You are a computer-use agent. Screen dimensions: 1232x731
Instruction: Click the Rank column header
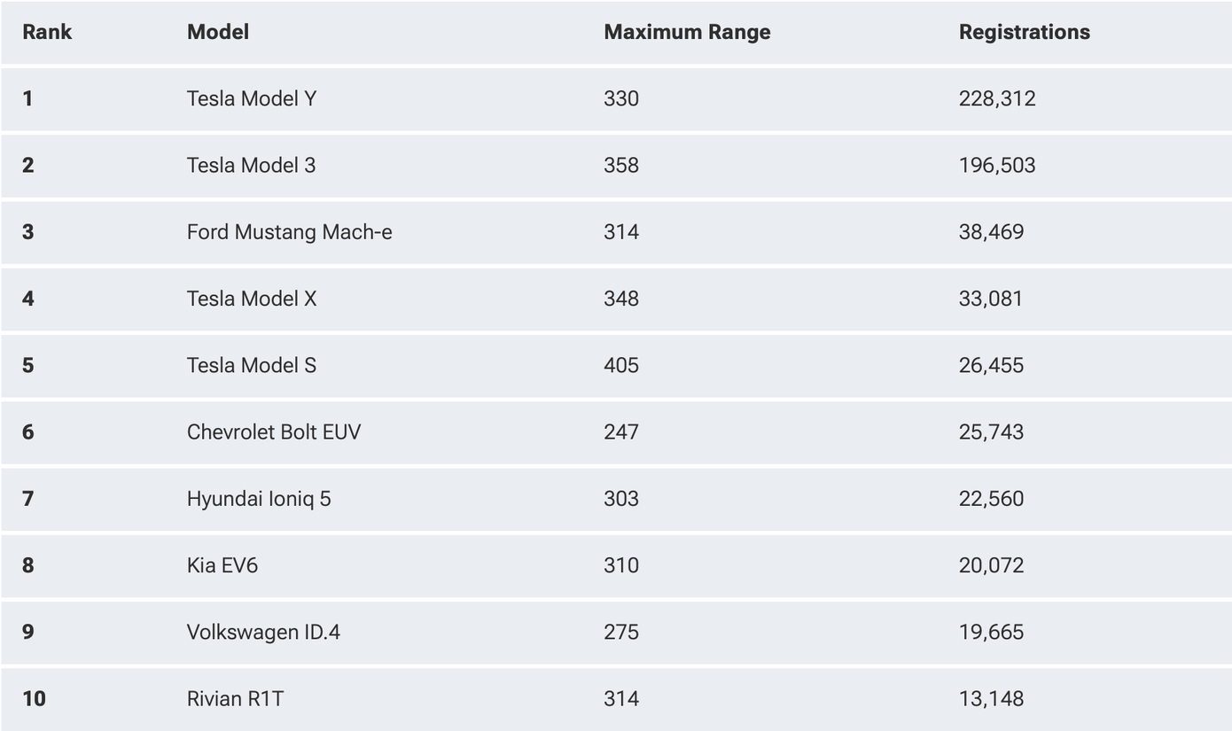coord(47,32)
